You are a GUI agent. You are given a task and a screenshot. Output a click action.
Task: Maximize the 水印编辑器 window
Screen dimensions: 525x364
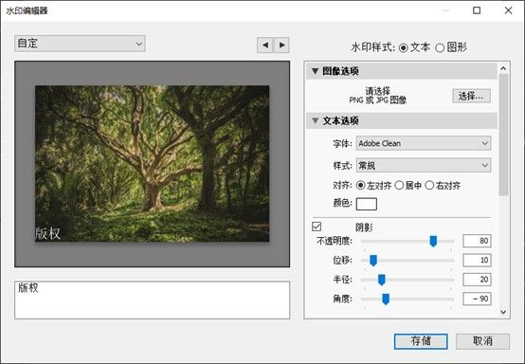tap(477, 10)
